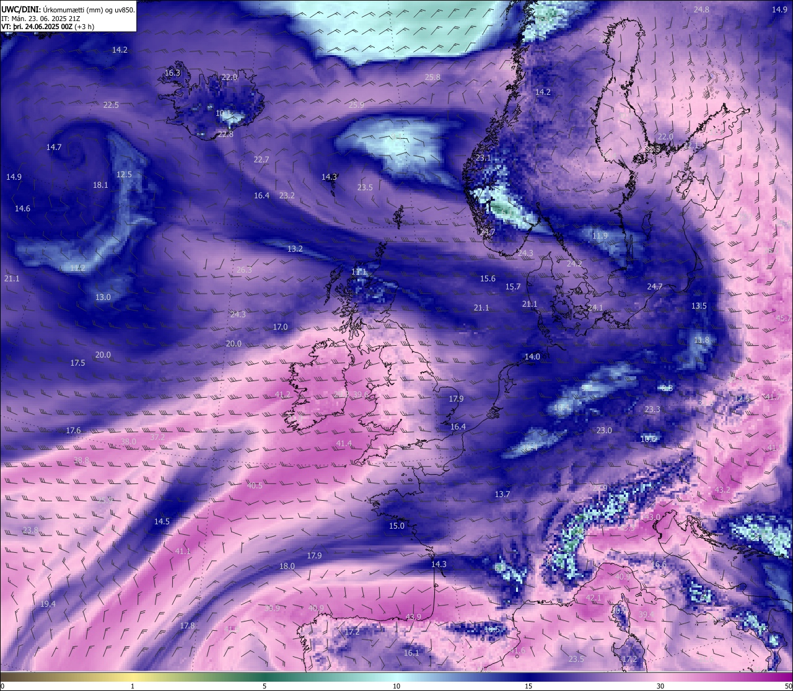Click the colorbar tick label '5'
Viewport: 793px width, 691px height.
(x=265, y=686)
